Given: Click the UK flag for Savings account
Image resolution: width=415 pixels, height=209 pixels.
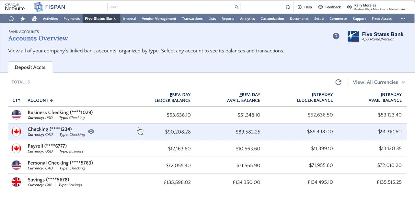Looking at the screenshot, I should click(x=16, y=182).
